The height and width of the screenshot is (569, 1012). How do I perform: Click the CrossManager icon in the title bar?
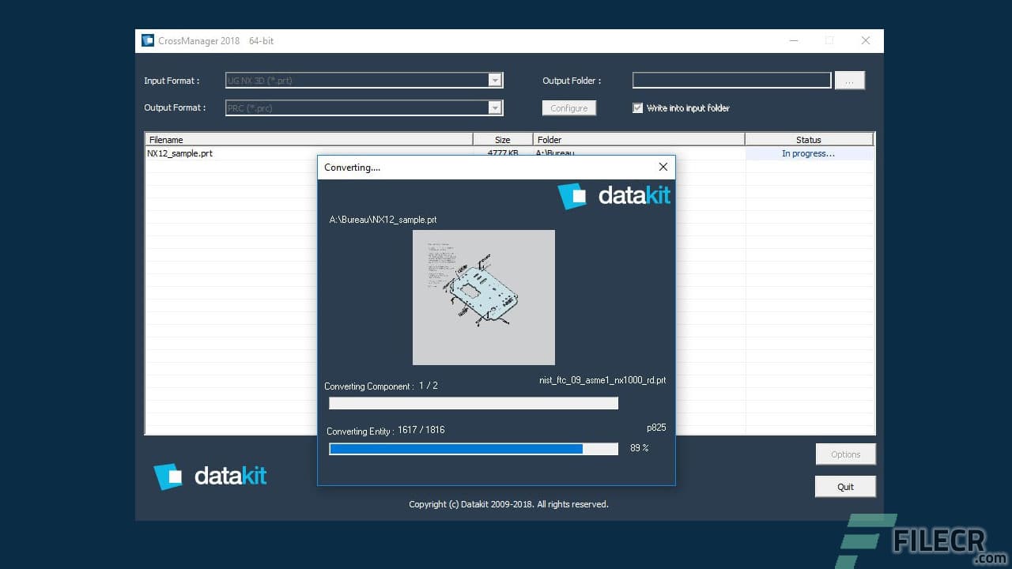148,40
